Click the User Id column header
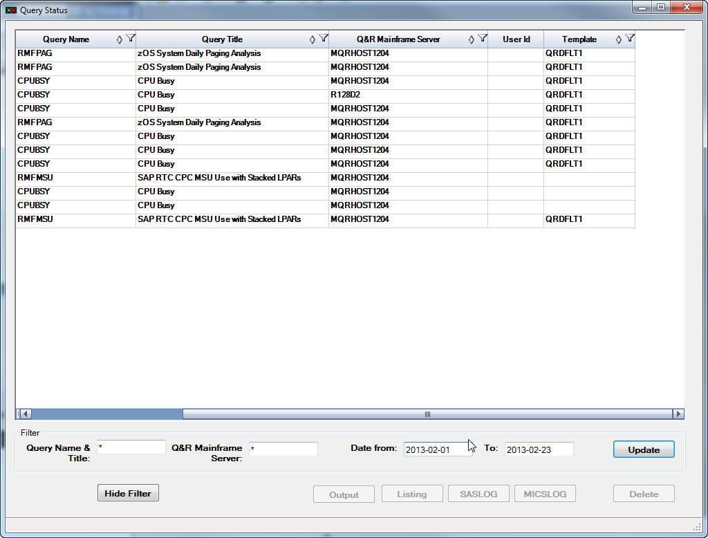 pos(516,39)
